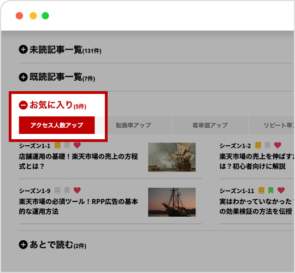Open the sailing ship sunset thumbnail
The image size is (295, 273).
click(x=172, y=202)
